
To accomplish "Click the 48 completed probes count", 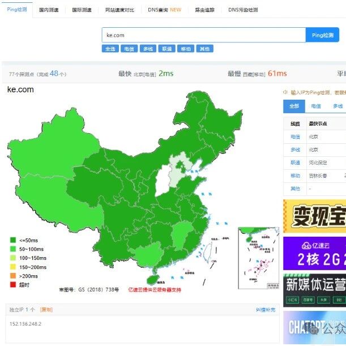I will [x=54, y=73].
